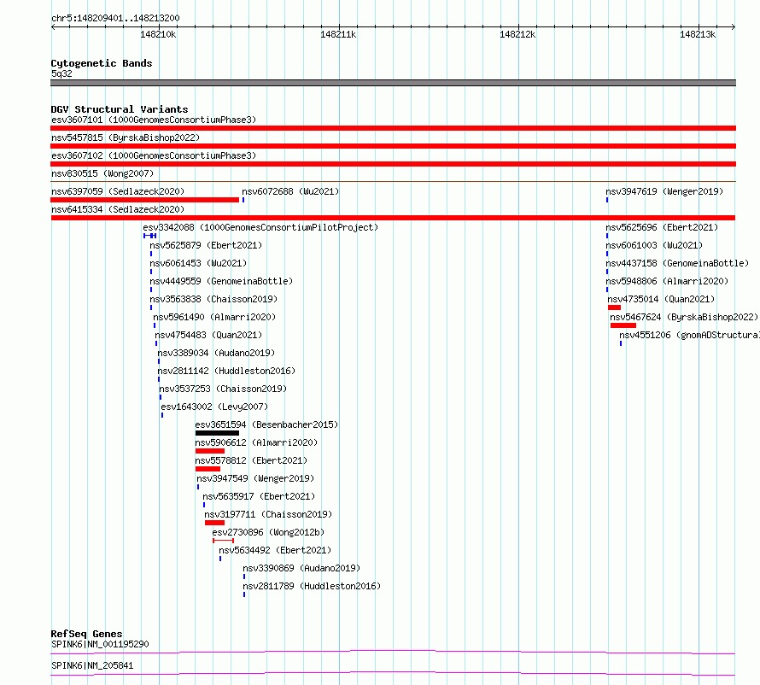760x685 pixels.
Task: Click the RefSeq Genes track title
Action: (x=86, y=634)
